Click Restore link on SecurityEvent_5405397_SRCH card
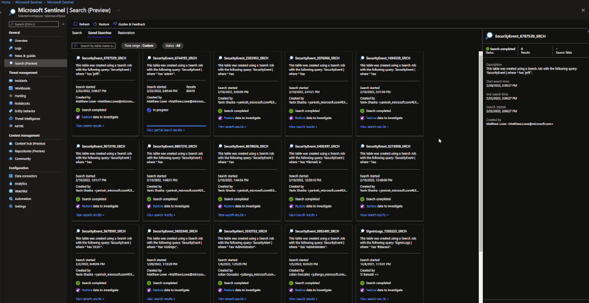The height and width of the screenshot is (303, 589). pos(300,206)
